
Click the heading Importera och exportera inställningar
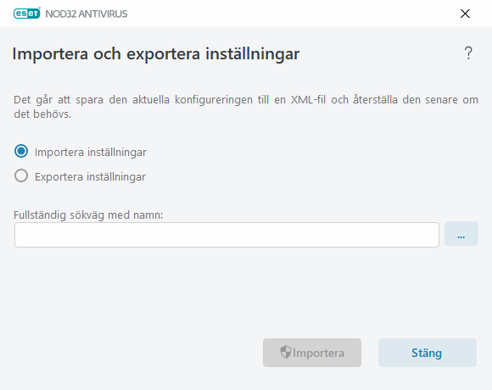point(156,54)
